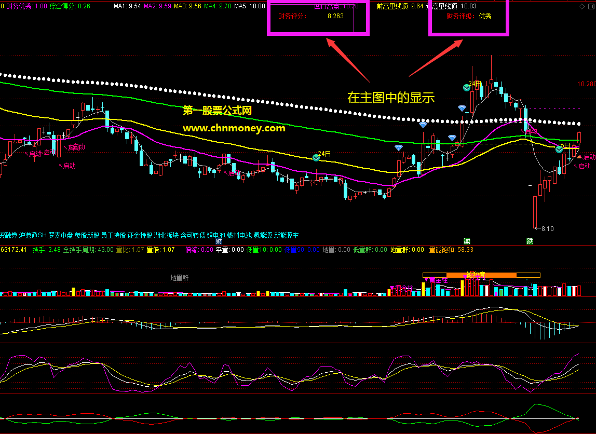Click blue diamond above the green line

pyautogui.click(x=452, y=138)
